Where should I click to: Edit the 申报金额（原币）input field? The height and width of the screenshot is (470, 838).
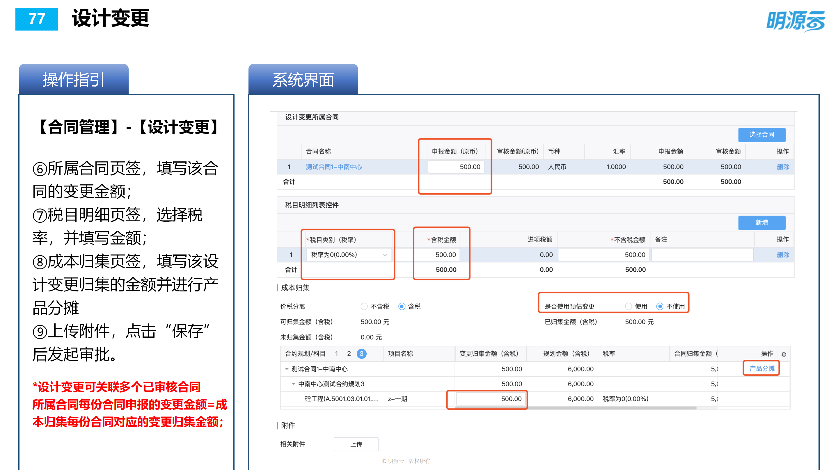point(455,167)
